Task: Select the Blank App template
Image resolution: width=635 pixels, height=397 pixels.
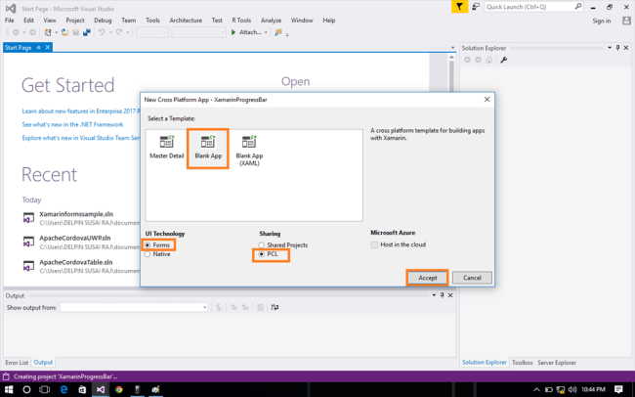Action: pyautogui.click(x=208, y=148)
